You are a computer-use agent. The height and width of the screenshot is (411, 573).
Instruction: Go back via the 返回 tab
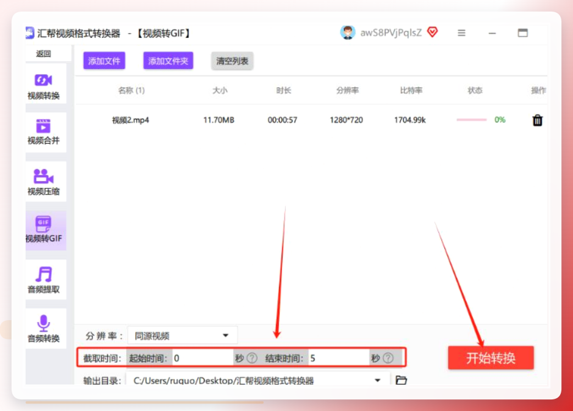tap(44, 54)
